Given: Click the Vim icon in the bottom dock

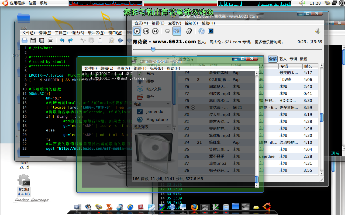Looking at the screenshot, I should click(x=216, y=207).
